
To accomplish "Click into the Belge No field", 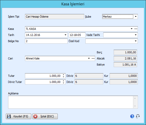I will [x=46, y=41].
